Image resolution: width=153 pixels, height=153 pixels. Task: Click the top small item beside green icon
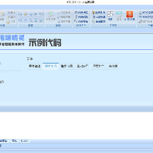click(64, 12)
